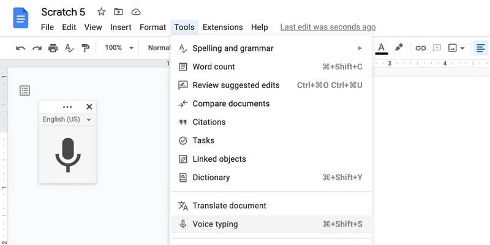Rename the Scratch 5 document title

coord(64,12)
